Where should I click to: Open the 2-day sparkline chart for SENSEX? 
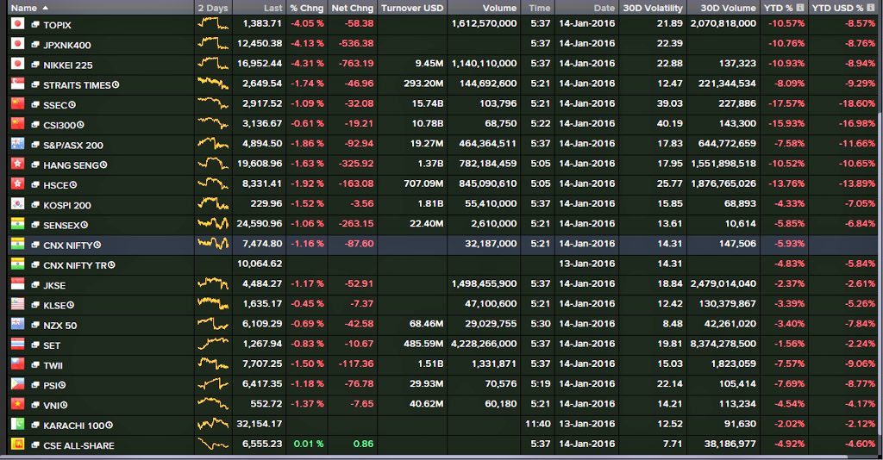(213, 224)
